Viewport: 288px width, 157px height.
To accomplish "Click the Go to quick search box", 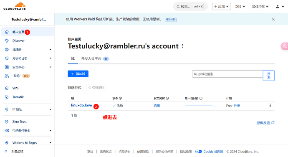I will point(190,7).
